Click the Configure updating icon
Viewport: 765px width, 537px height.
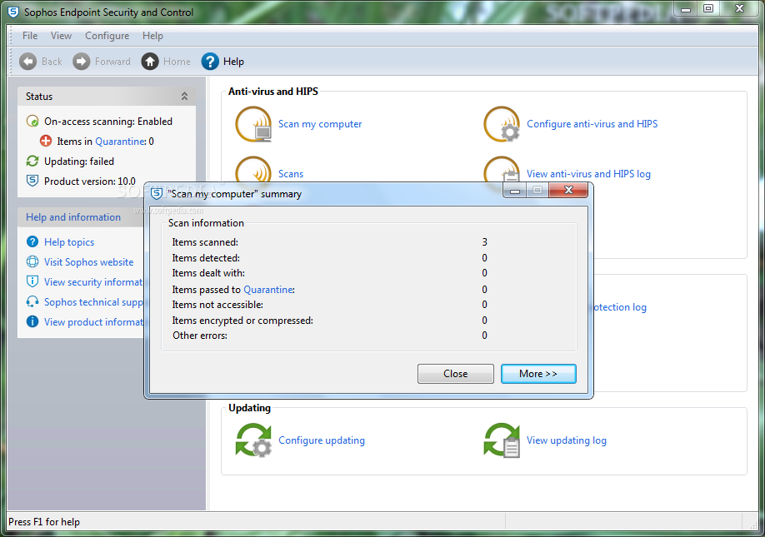tap(253, 440)
